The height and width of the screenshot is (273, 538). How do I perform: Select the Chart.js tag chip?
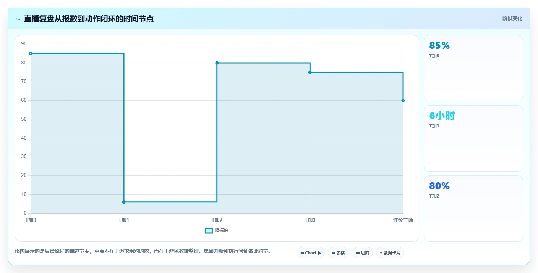(x=310, y=253)
